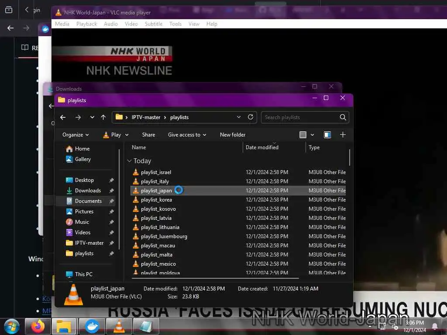Switch to VLC from the taskbar

[119, 326]
